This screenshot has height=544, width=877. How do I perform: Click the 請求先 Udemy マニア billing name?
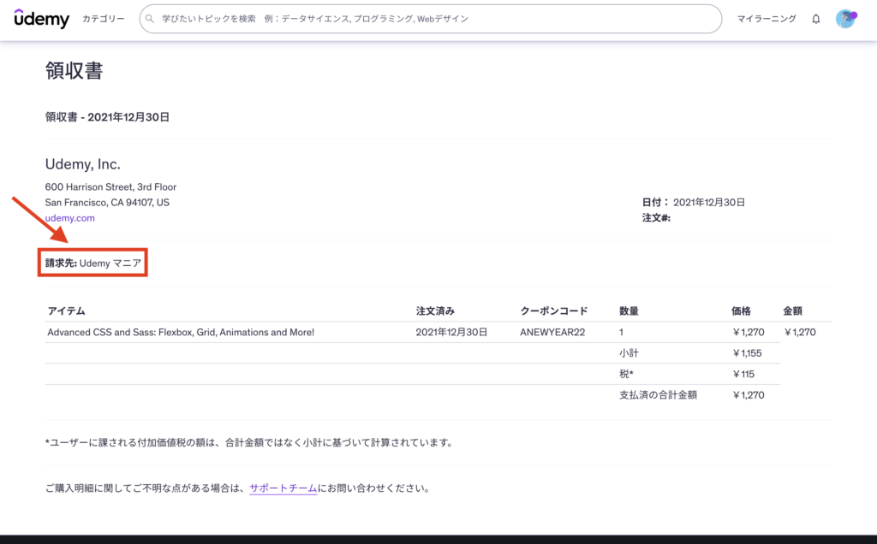(93, 263)
